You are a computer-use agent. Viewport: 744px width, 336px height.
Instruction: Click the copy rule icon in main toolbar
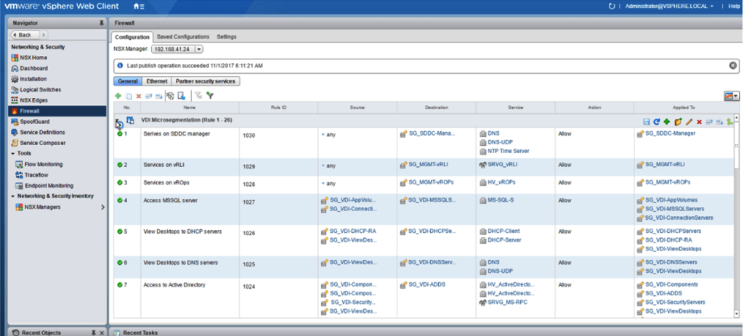pyautogui.click(x=128, y=96)
